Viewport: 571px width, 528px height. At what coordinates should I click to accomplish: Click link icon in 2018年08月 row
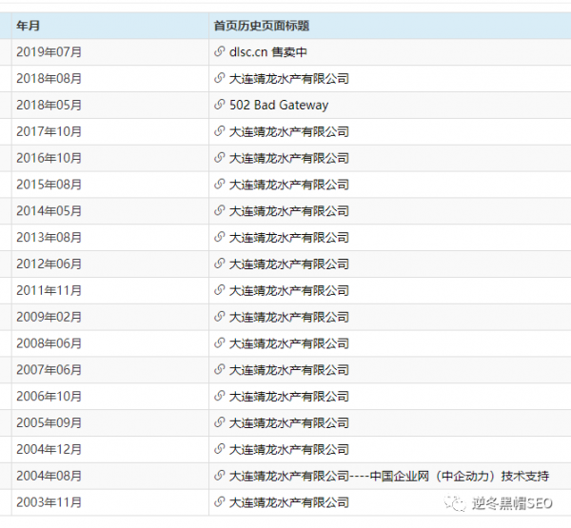click(219, 78)
